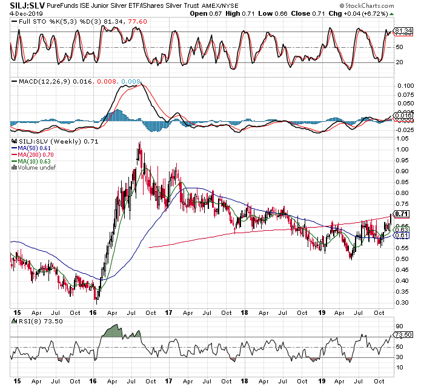Image resolution: width=424 pixels, height=387 pixels.
Task: Click the 0.61 MA(50) price tag
Action: pyautogui.click(x=402, y=235)
